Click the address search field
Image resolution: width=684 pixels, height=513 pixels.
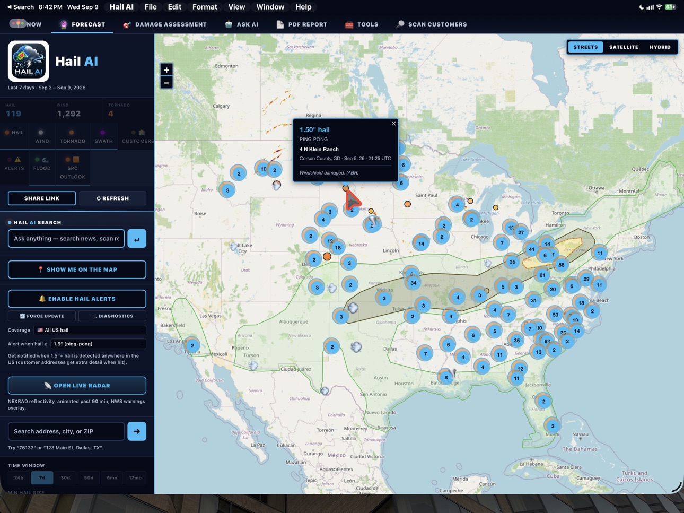point(66,431)
